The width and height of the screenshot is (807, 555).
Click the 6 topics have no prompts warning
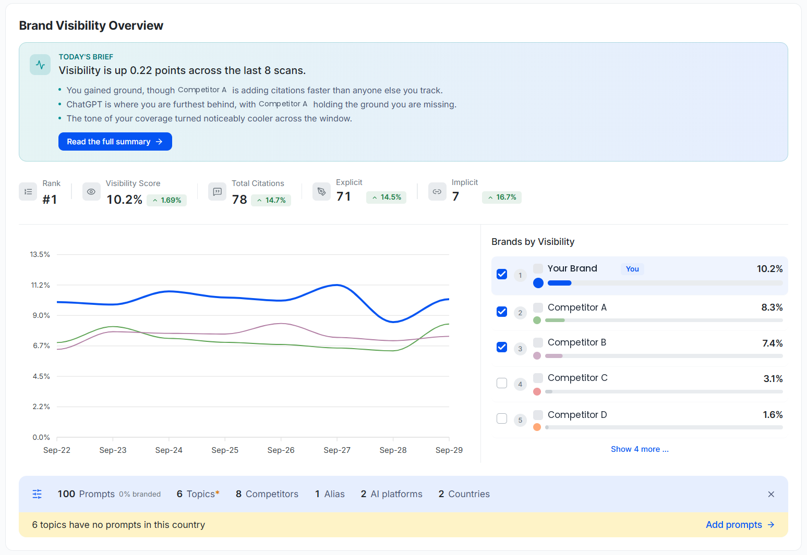(118, 525)
